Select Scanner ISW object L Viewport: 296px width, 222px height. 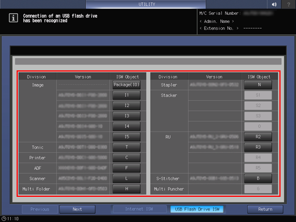point(127,179)
